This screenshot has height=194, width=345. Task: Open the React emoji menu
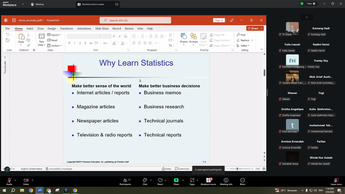[x=160, y=182]
